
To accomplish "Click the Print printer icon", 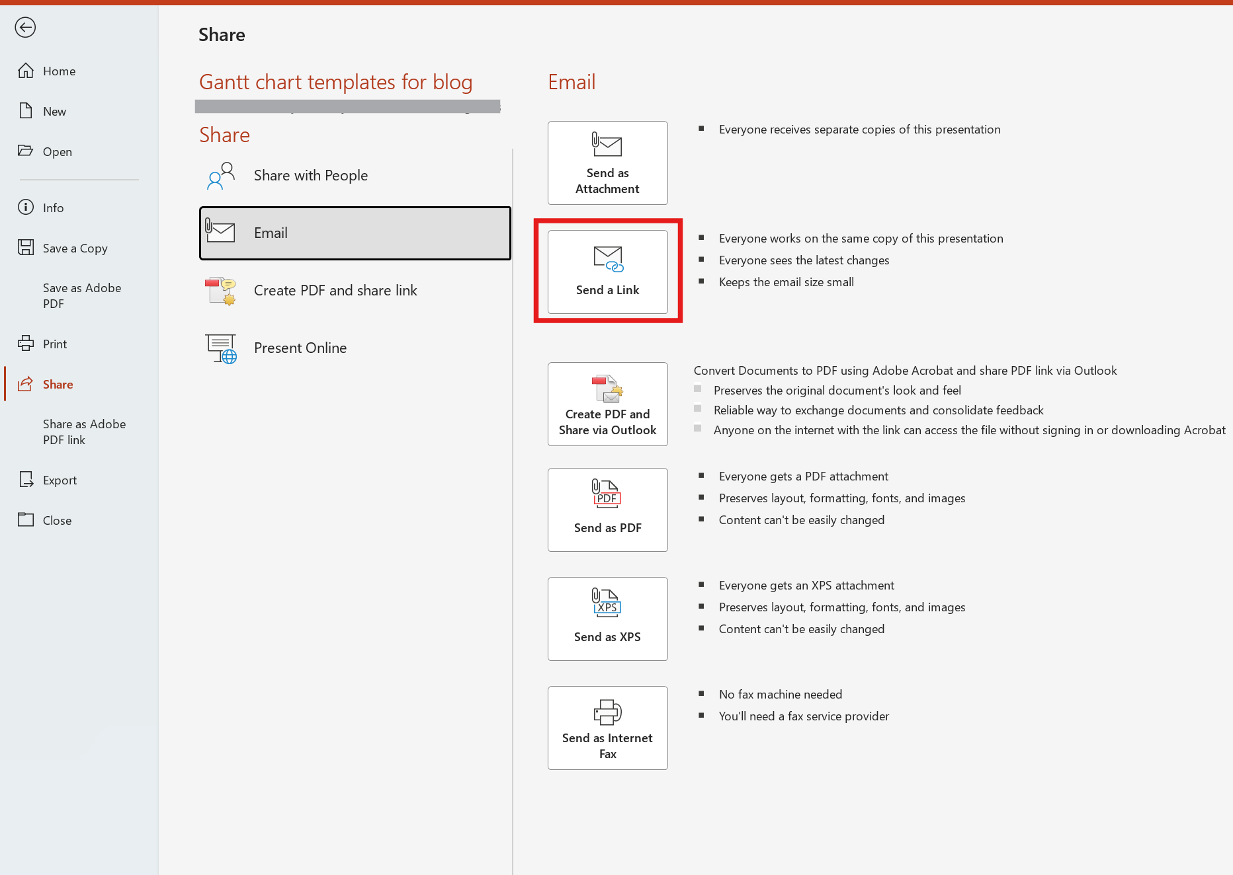I will click(26, 344).
